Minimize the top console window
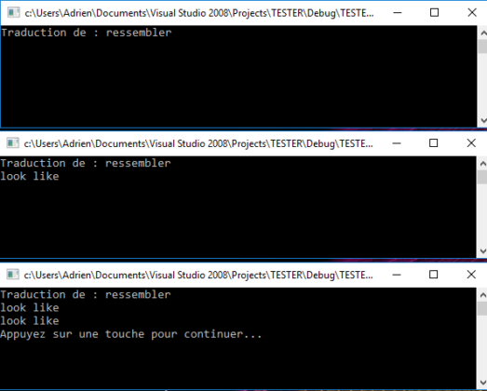Image resolution: width=487 pixels, height=391 pixels. [x=398, y=13]
